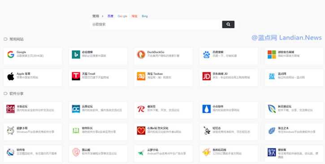Select the 常用 search category

click(x=95, y=16)
